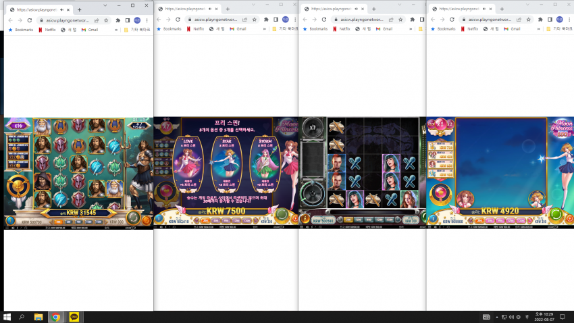Open Netflix bookmark in the leftmost bookmarks bar
Image resolution: width=574 pixels, height=323 pixels.
[x=47, y=30]
